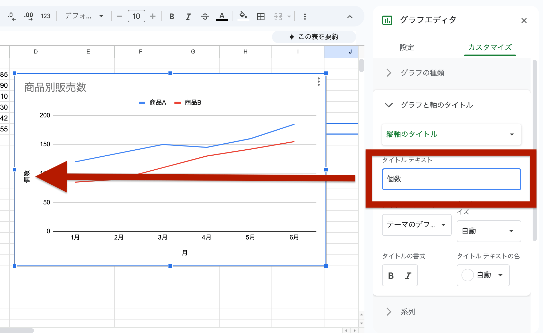
Task: Collapse the toolbar with the chevron
Action: pos(350,17)
